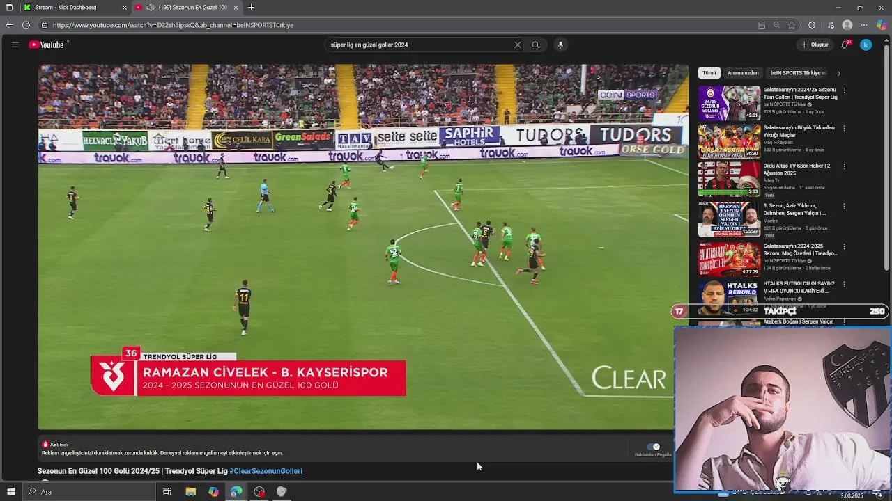
Task: View site information lock icon
Action: point(45,25)
